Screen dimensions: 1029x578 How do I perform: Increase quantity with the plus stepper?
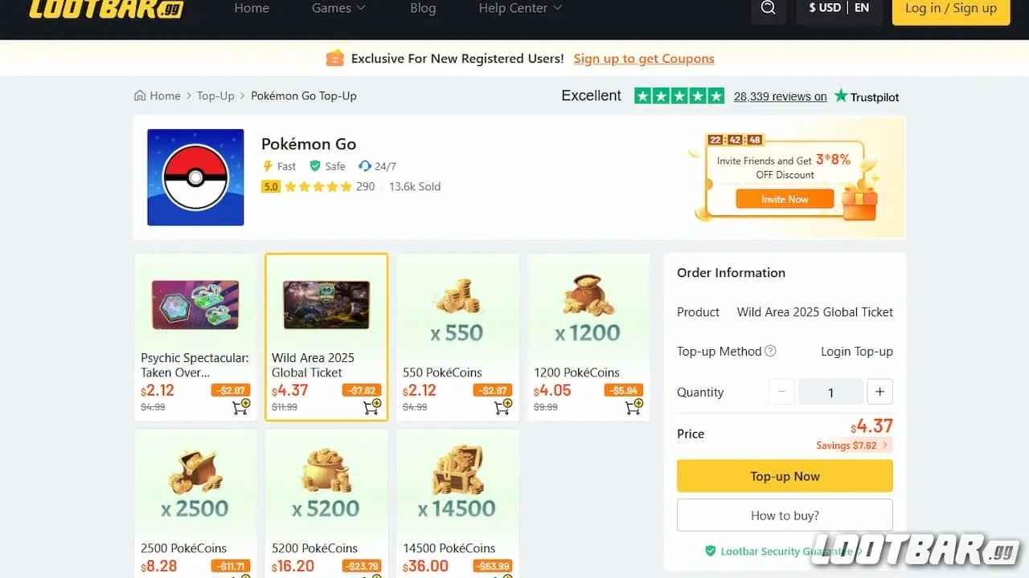(x=879, y=392)
